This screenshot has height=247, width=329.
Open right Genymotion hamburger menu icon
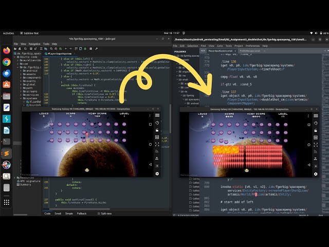tap(316, 116)
